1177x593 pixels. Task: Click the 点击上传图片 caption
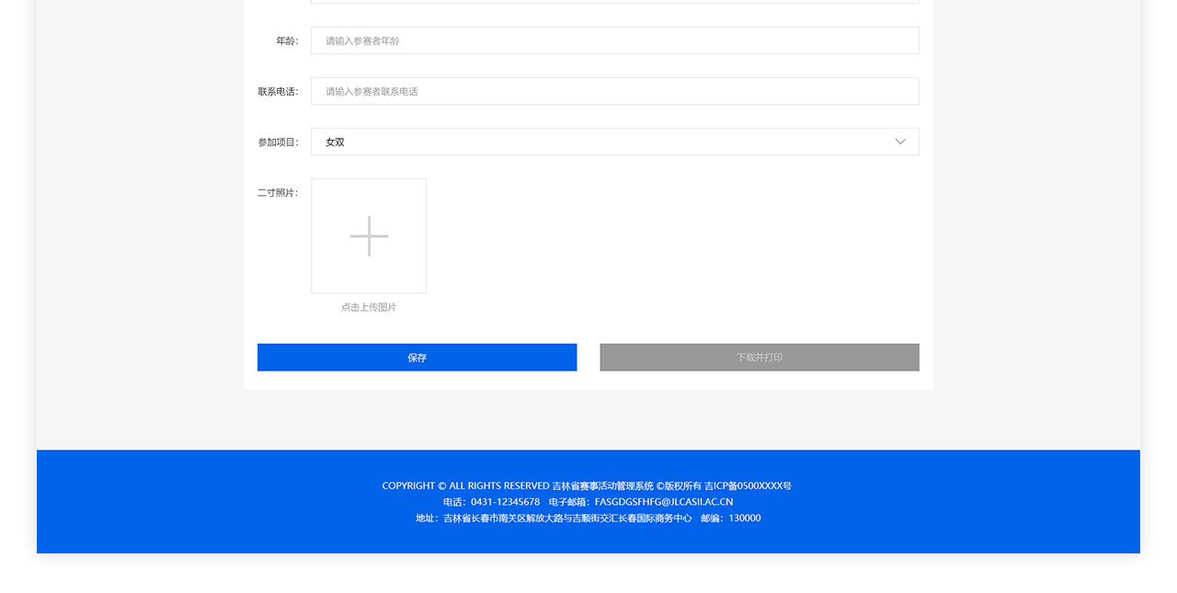369,307
